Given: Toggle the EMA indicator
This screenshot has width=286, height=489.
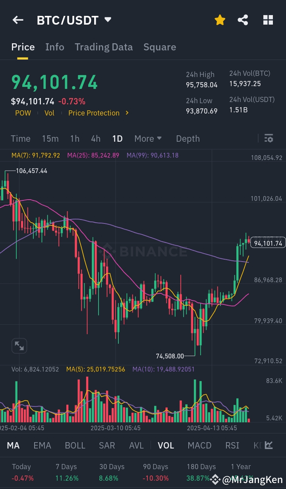Looking at the screenshot, I should (42, 445).
